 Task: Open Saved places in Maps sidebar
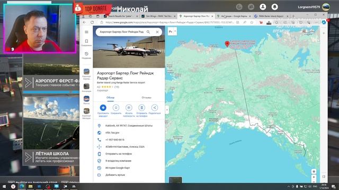[x=86, y=42]
